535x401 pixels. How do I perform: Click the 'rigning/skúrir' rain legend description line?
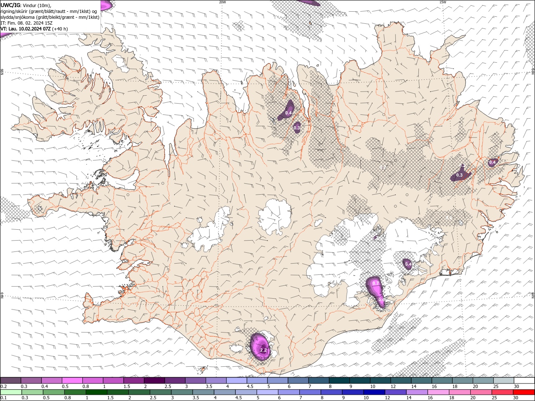tap(49, 11)
